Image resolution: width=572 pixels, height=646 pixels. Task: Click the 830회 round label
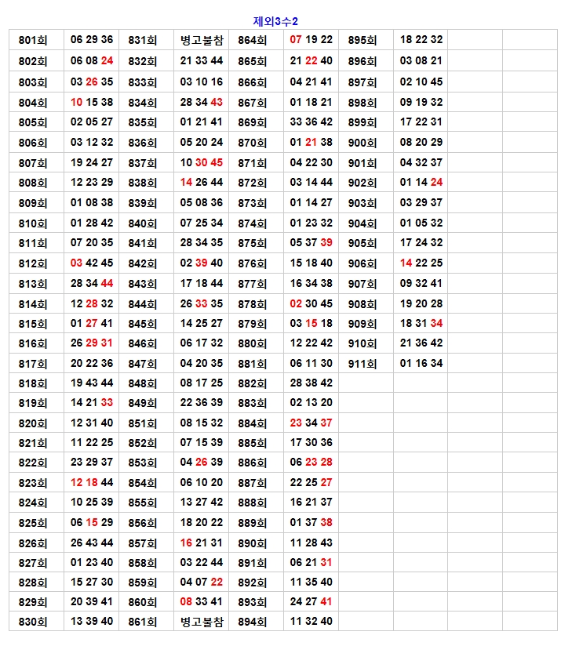(x=33, y=622)
